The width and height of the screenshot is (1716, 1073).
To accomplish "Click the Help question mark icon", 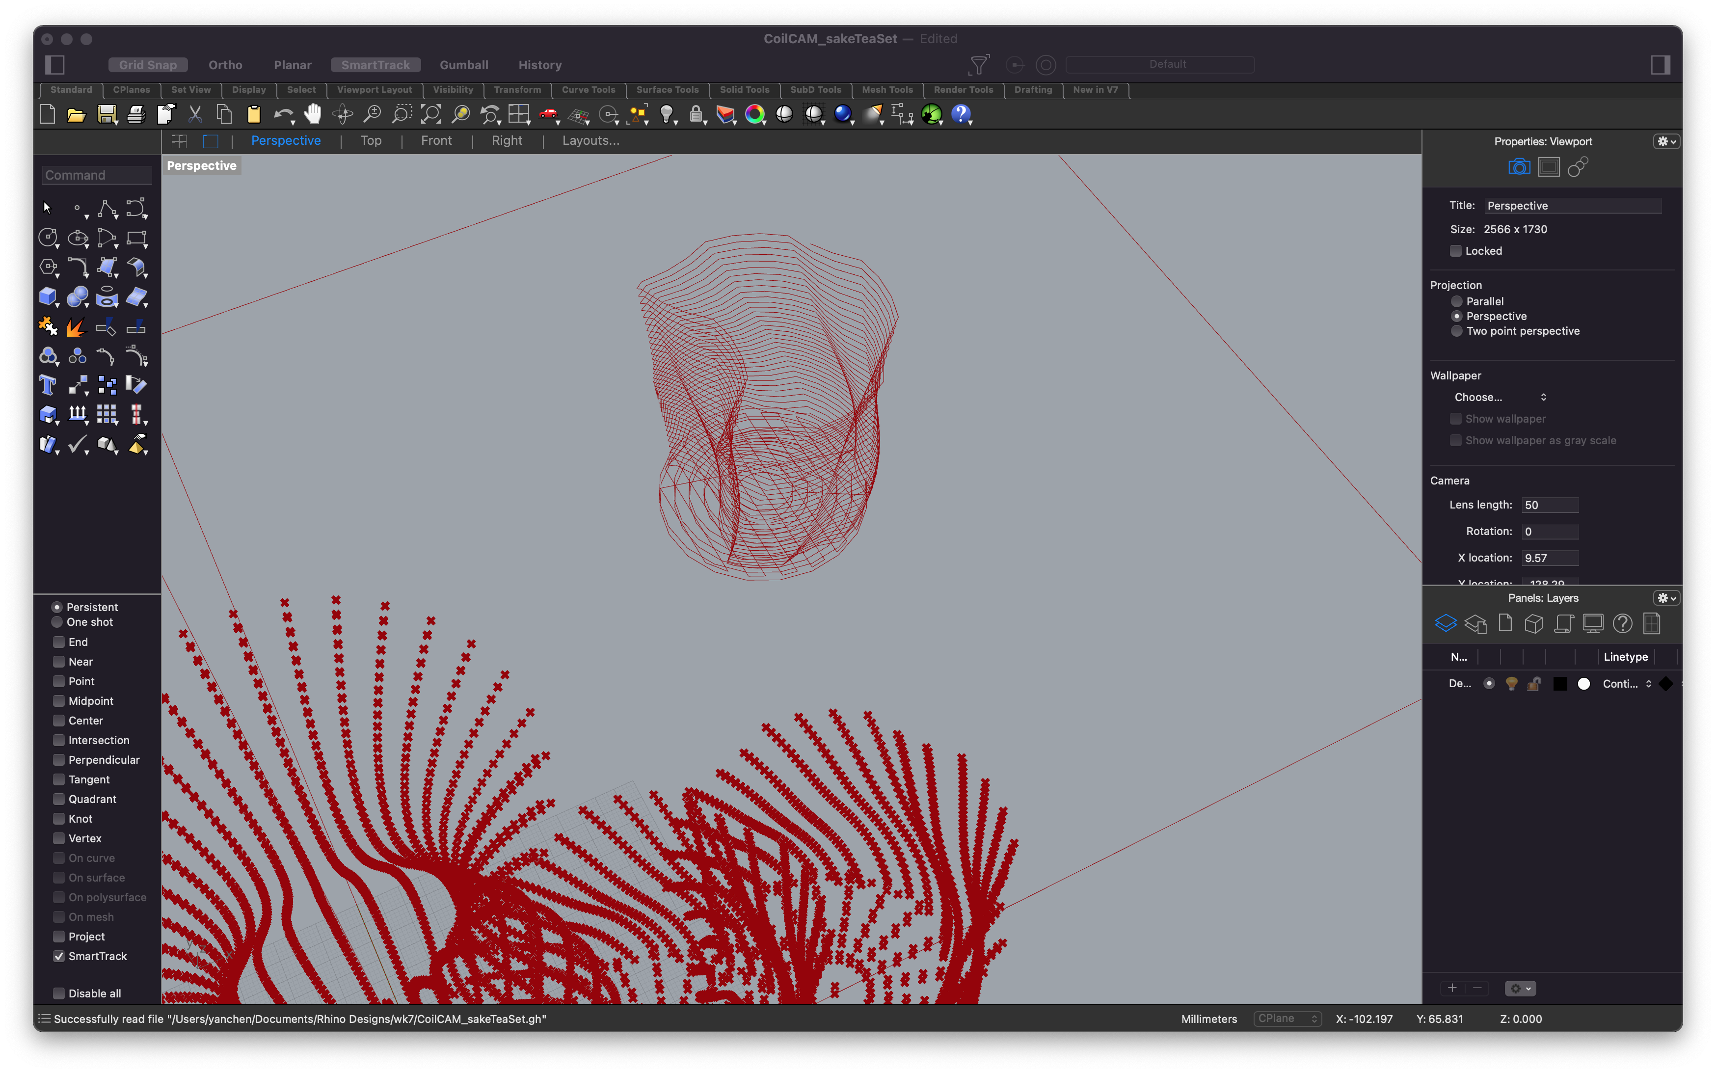I will click(961, 113).
